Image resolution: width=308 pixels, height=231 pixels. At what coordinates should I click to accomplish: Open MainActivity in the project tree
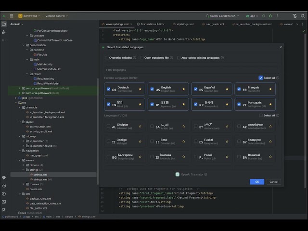tap(43, 64)
